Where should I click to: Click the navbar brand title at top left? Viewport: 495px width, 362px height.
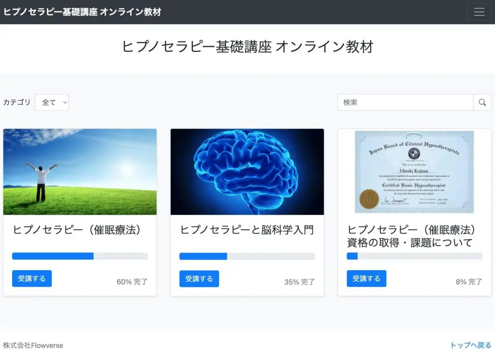(x=82, y=12)
